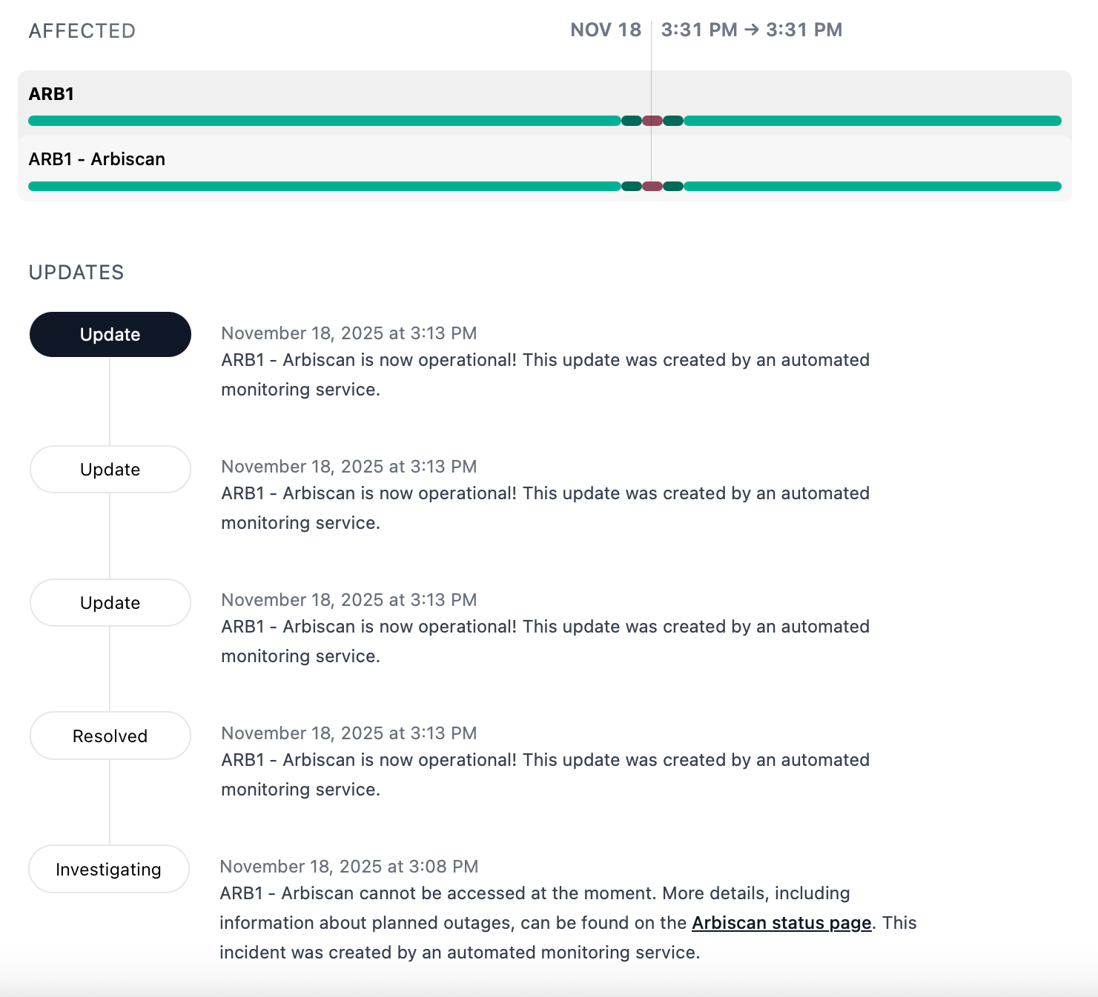1098x997 pixels.
Task: Select the dark highlighted Update badge
Action: (110, 335)
